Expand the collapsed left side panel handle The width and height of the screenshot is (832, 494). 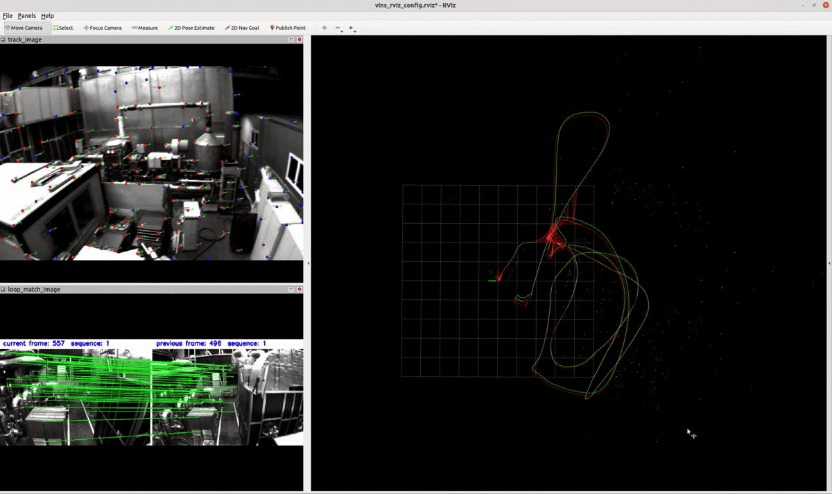coord(308,263)
